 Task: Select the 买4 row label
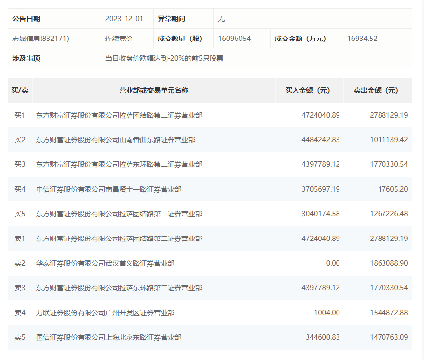pyautogui.click(x=20, y=189)
